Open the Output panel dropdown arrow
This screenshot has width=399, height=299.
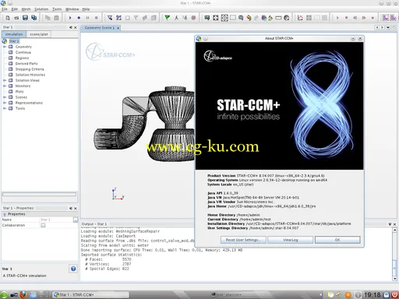pyautogui.click(x=390, y=224)
